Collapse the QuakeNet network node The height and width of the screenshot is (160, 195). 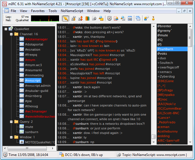(x=6, y=29)
